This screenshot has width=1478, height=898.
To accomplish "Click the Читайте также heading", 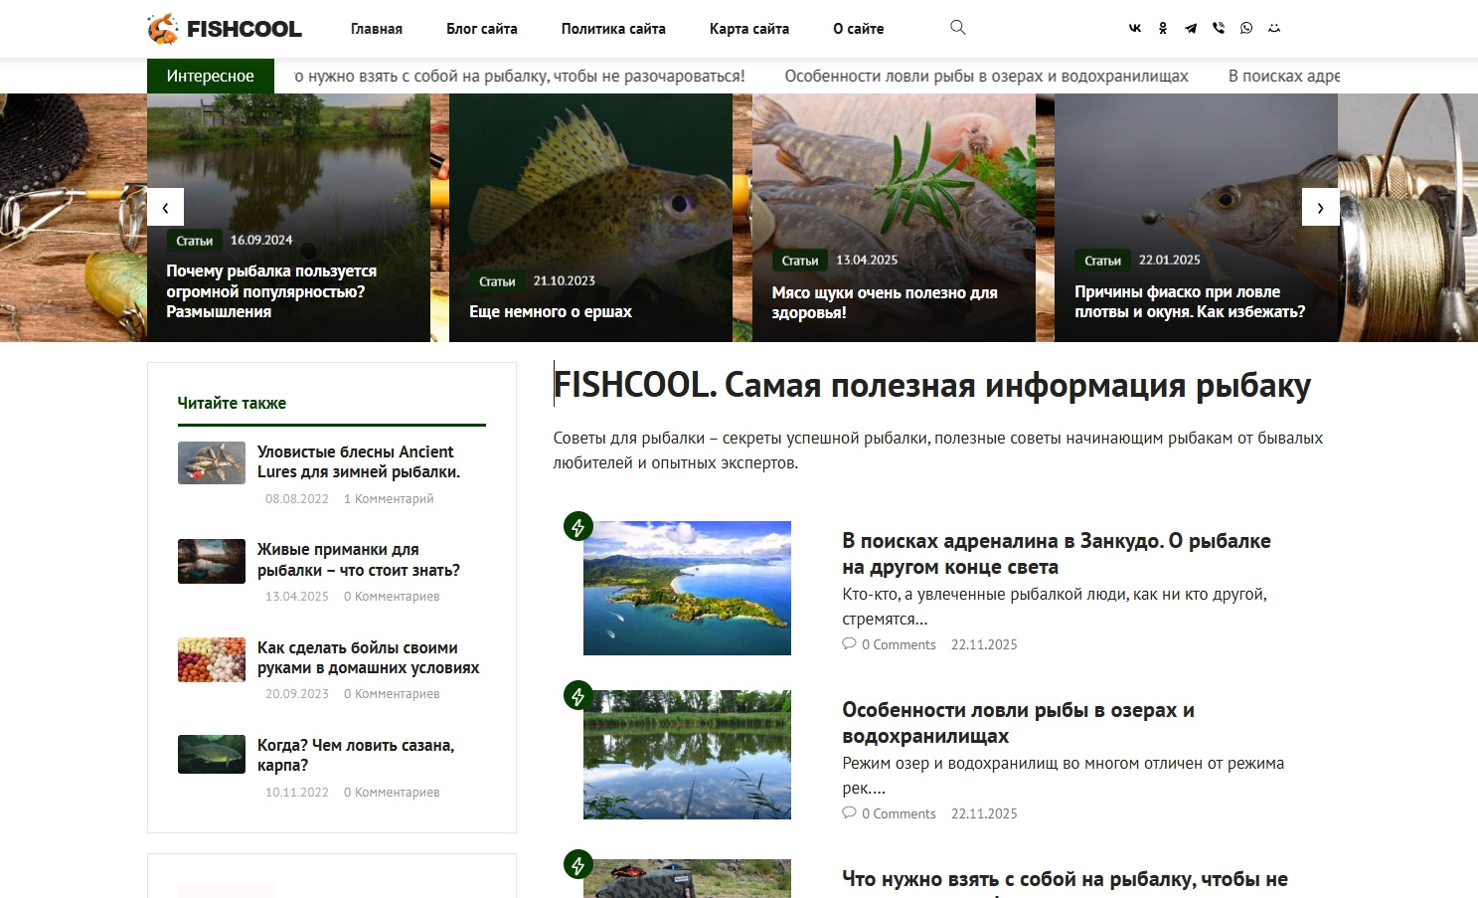I will 232,403.
